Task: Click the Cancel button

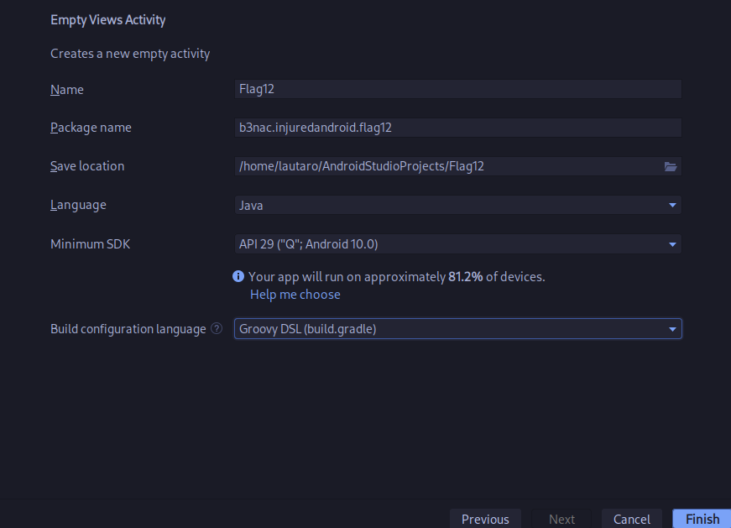Action: coord(632,519)
